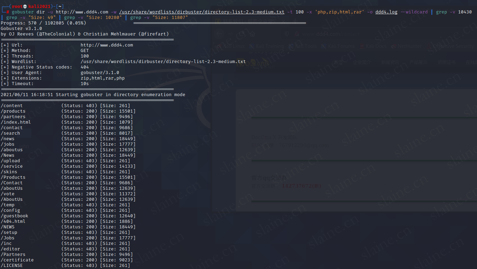
Task: Open the Kali Docs bookmark in browser
Action: (373, 46)
